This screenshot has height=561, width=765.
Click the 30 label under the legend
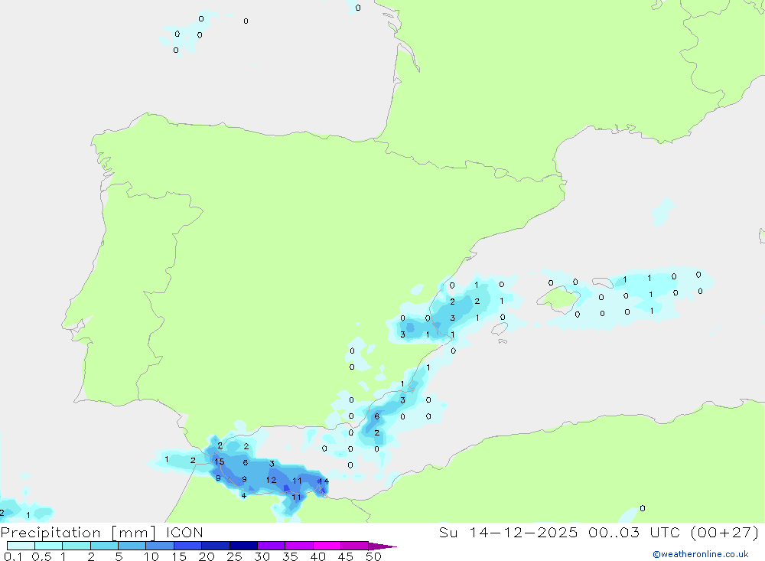click(262, 556)
